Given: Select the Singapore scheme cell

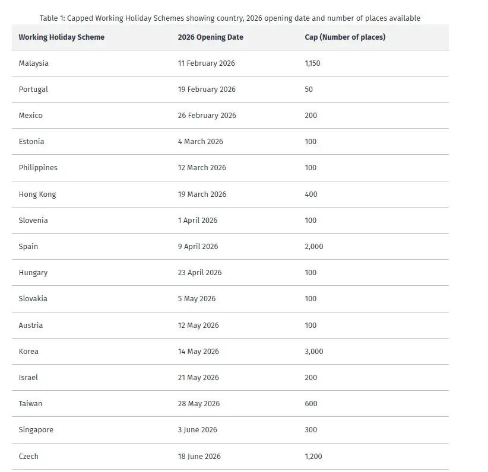Looking at the screenshot, I should [36, 430].
